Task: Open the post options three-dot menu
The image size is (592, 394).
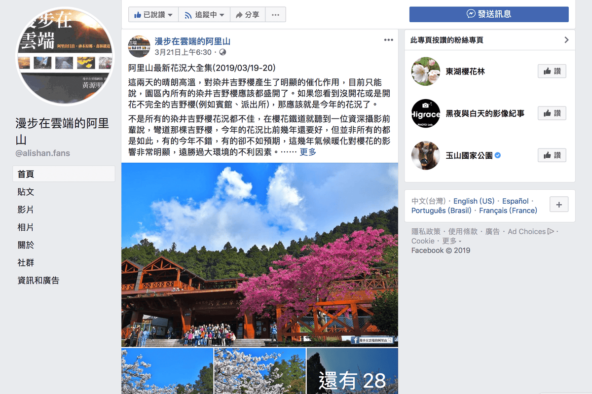Action: (x=389, y=40)
